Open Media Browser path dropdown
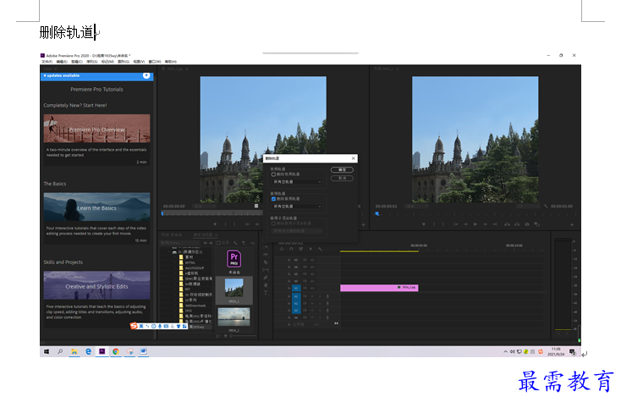Screen dimensions: 621x408 tap(180, 243)
